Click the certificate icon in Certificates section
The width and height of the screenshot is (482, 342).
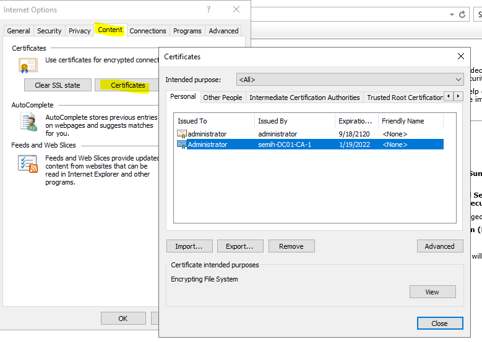(27, 65)
